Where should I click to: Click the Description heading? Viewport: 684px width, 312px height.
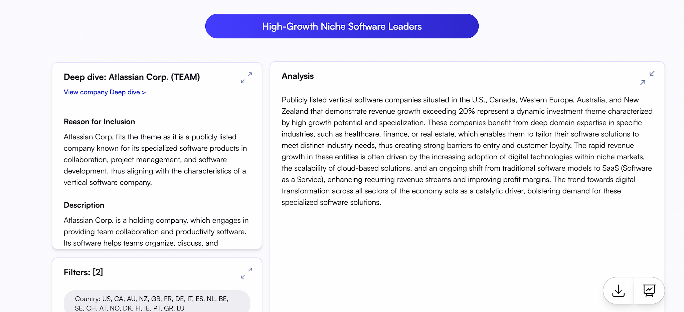(84, 205)
